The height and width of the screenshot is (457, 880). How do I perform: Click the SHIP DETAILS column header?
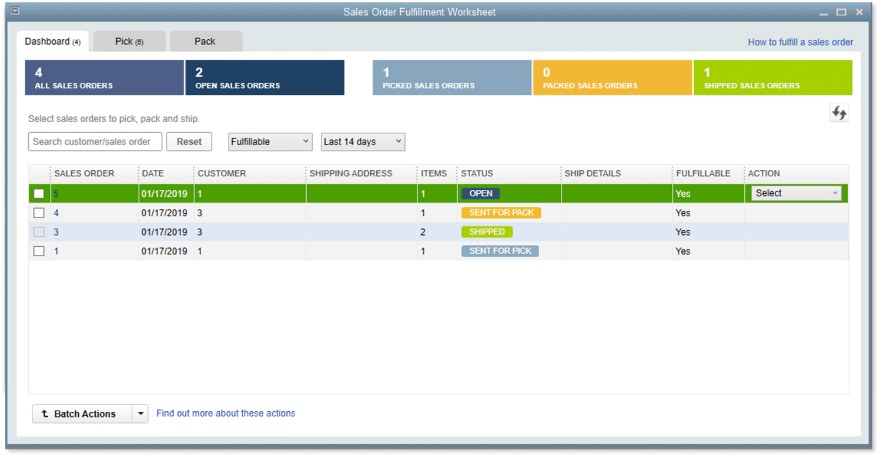click(593, 174)
